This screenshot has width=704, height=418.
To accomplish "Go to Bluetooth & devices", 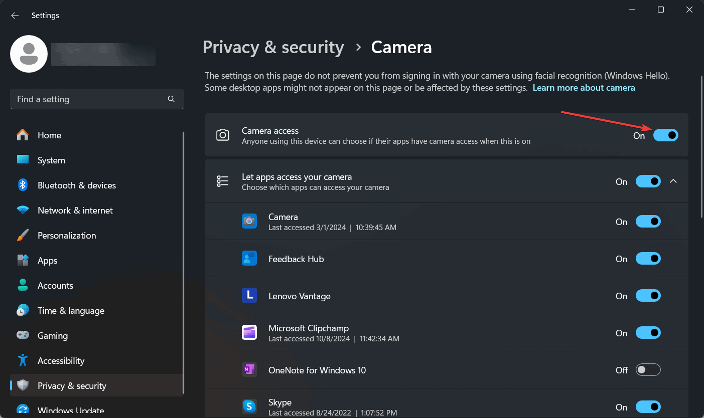I will tap(97, 185).
